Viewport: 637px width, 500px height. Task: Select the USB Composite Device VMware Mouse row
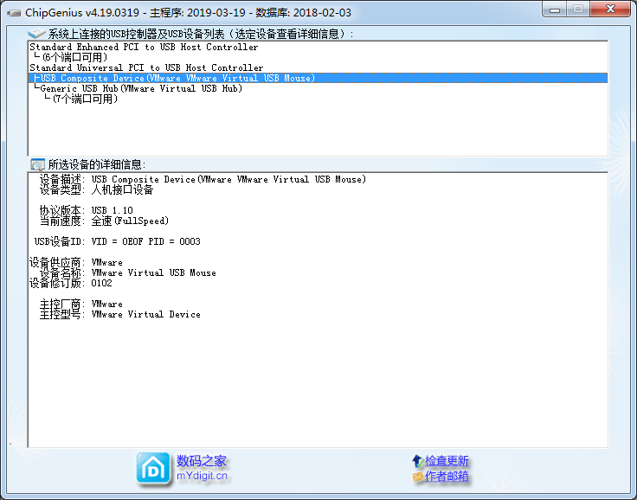318,78
